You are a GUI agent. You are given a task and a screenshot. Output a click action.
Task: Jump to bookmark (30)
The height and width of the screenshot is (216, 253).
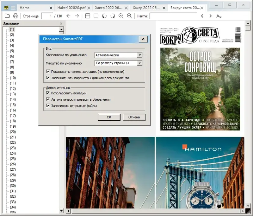(13, 186)
